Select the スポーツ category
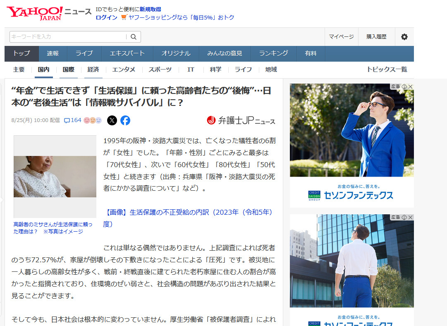 160,70
